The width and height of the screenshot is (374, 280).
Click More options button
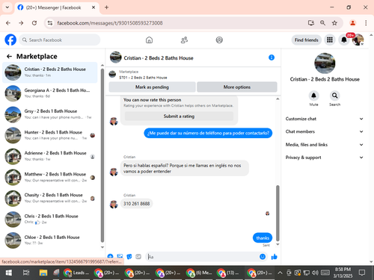[x=237, y=87]
